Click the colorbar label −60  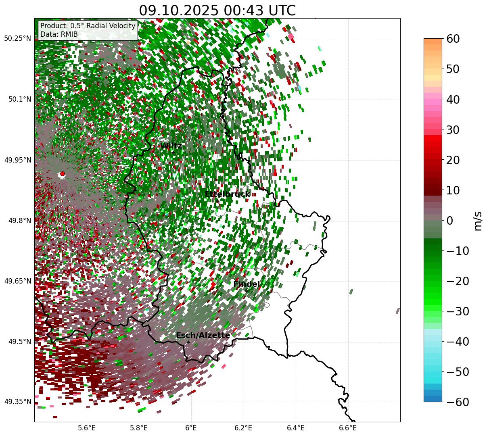point(457,402)
